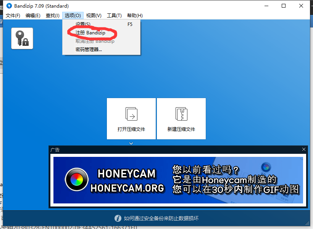Open the 视图(V) menu

click(x=94, y=16)
